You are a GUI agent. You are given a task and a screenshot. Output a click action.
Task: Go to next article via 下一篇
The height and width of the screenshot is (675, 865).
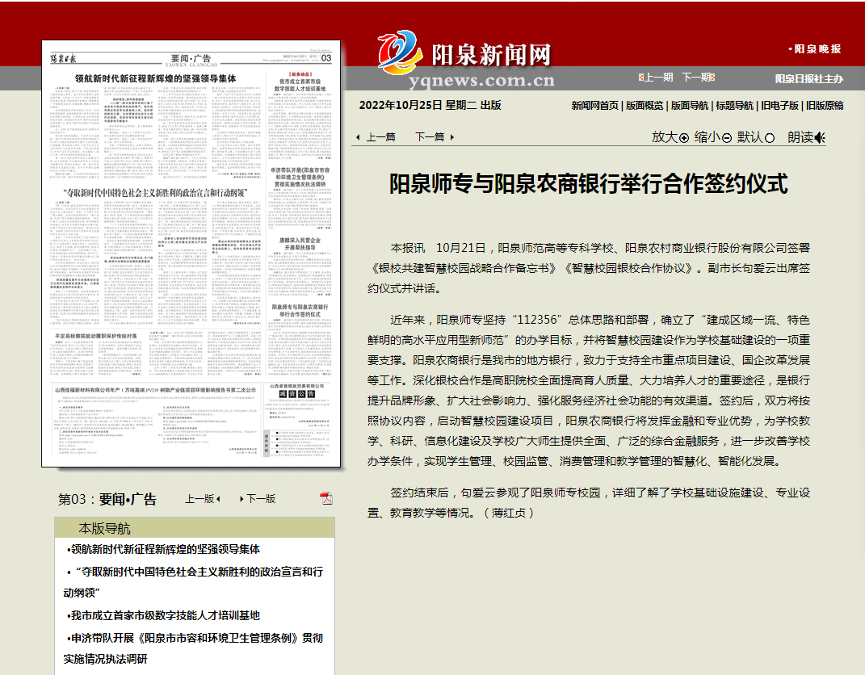[x=435, y=137]
